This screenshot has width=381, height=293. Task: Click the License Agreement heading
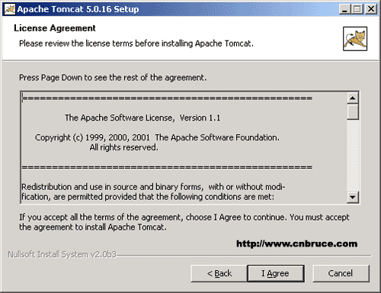coord(55,28)
